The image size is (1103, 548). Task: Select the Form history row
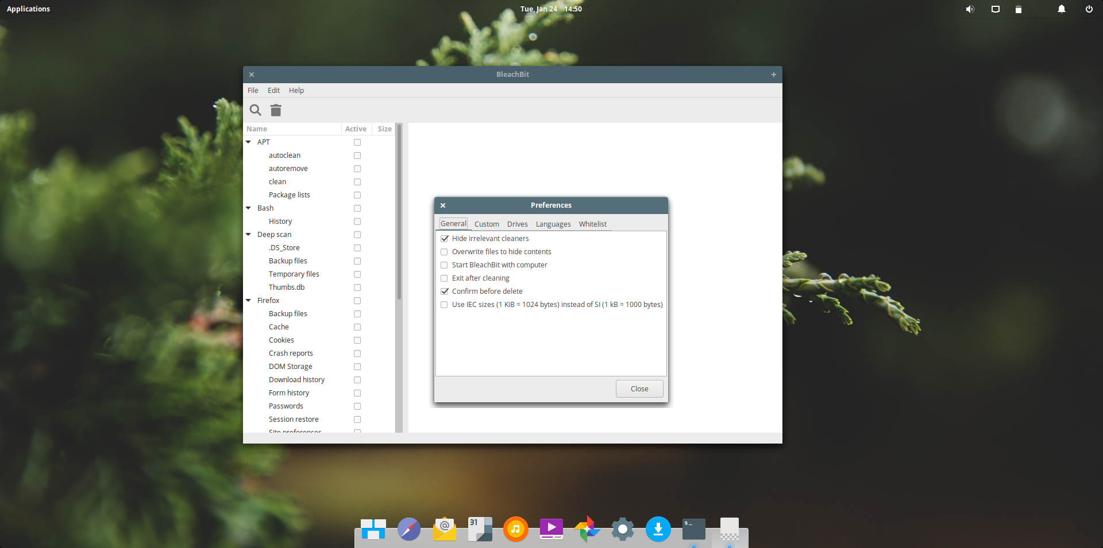click(x=319, y=393)
